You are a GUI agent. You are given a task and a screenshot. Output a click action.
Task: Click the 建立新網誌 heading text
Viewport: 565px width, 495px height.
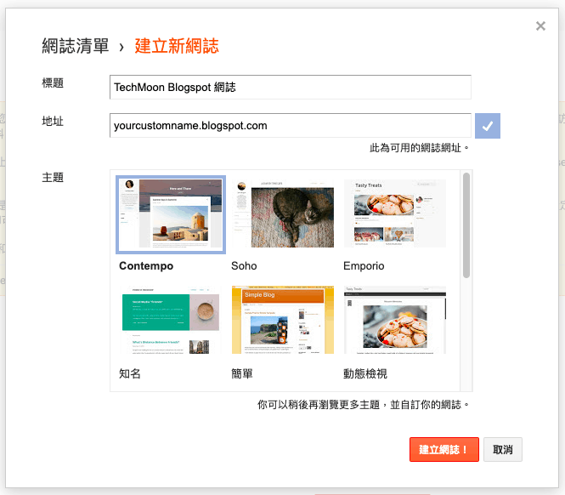point(177,46)
